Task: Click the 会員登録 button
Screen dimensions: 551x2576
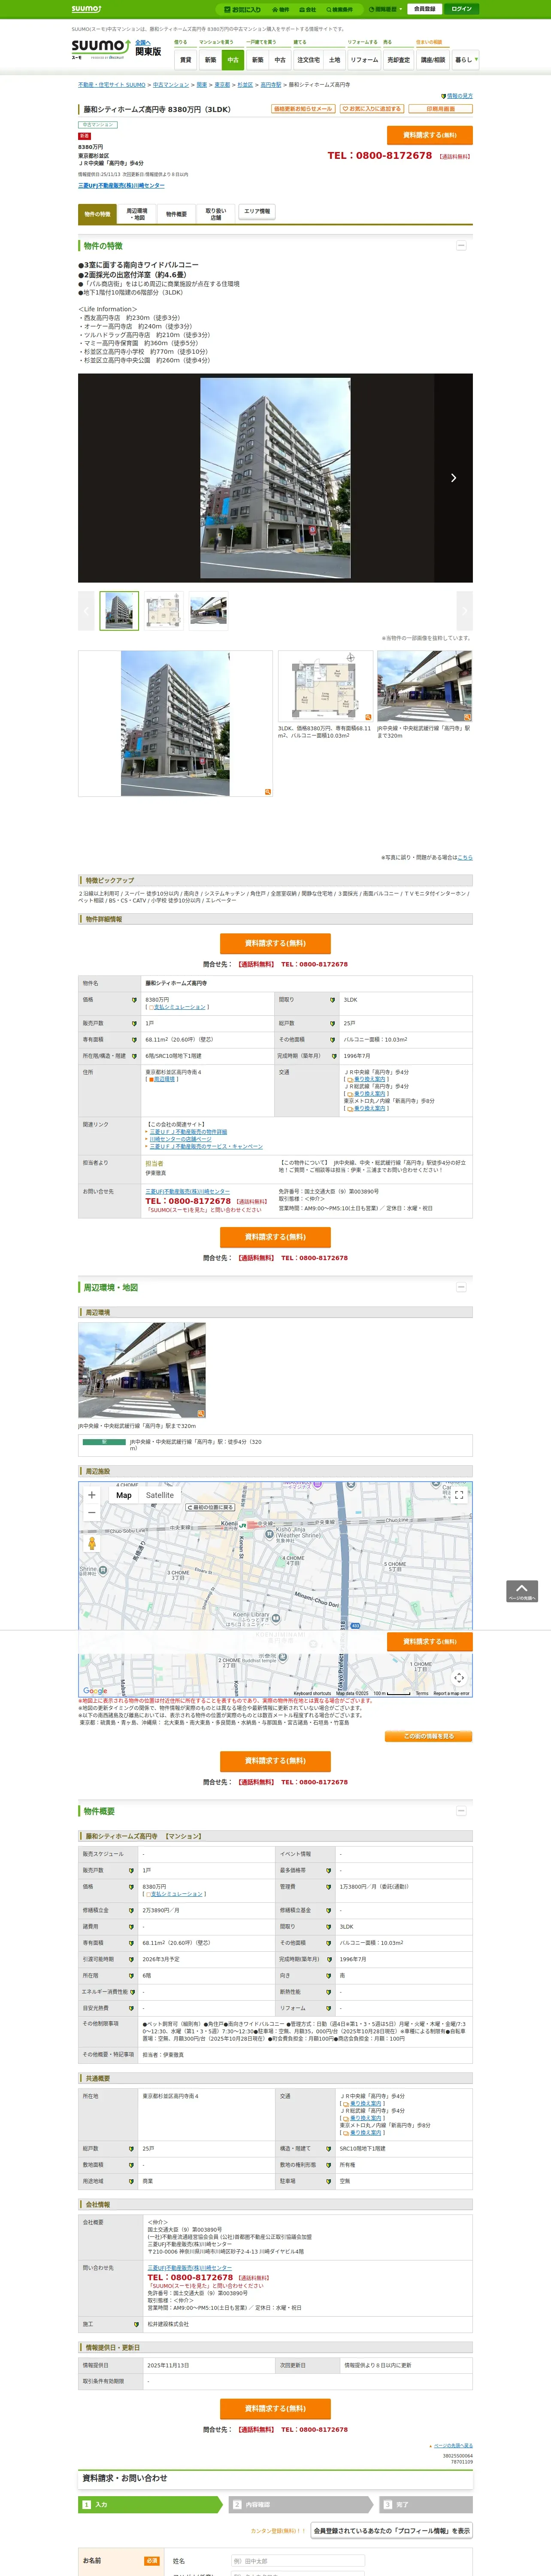Action: [424, 9]
